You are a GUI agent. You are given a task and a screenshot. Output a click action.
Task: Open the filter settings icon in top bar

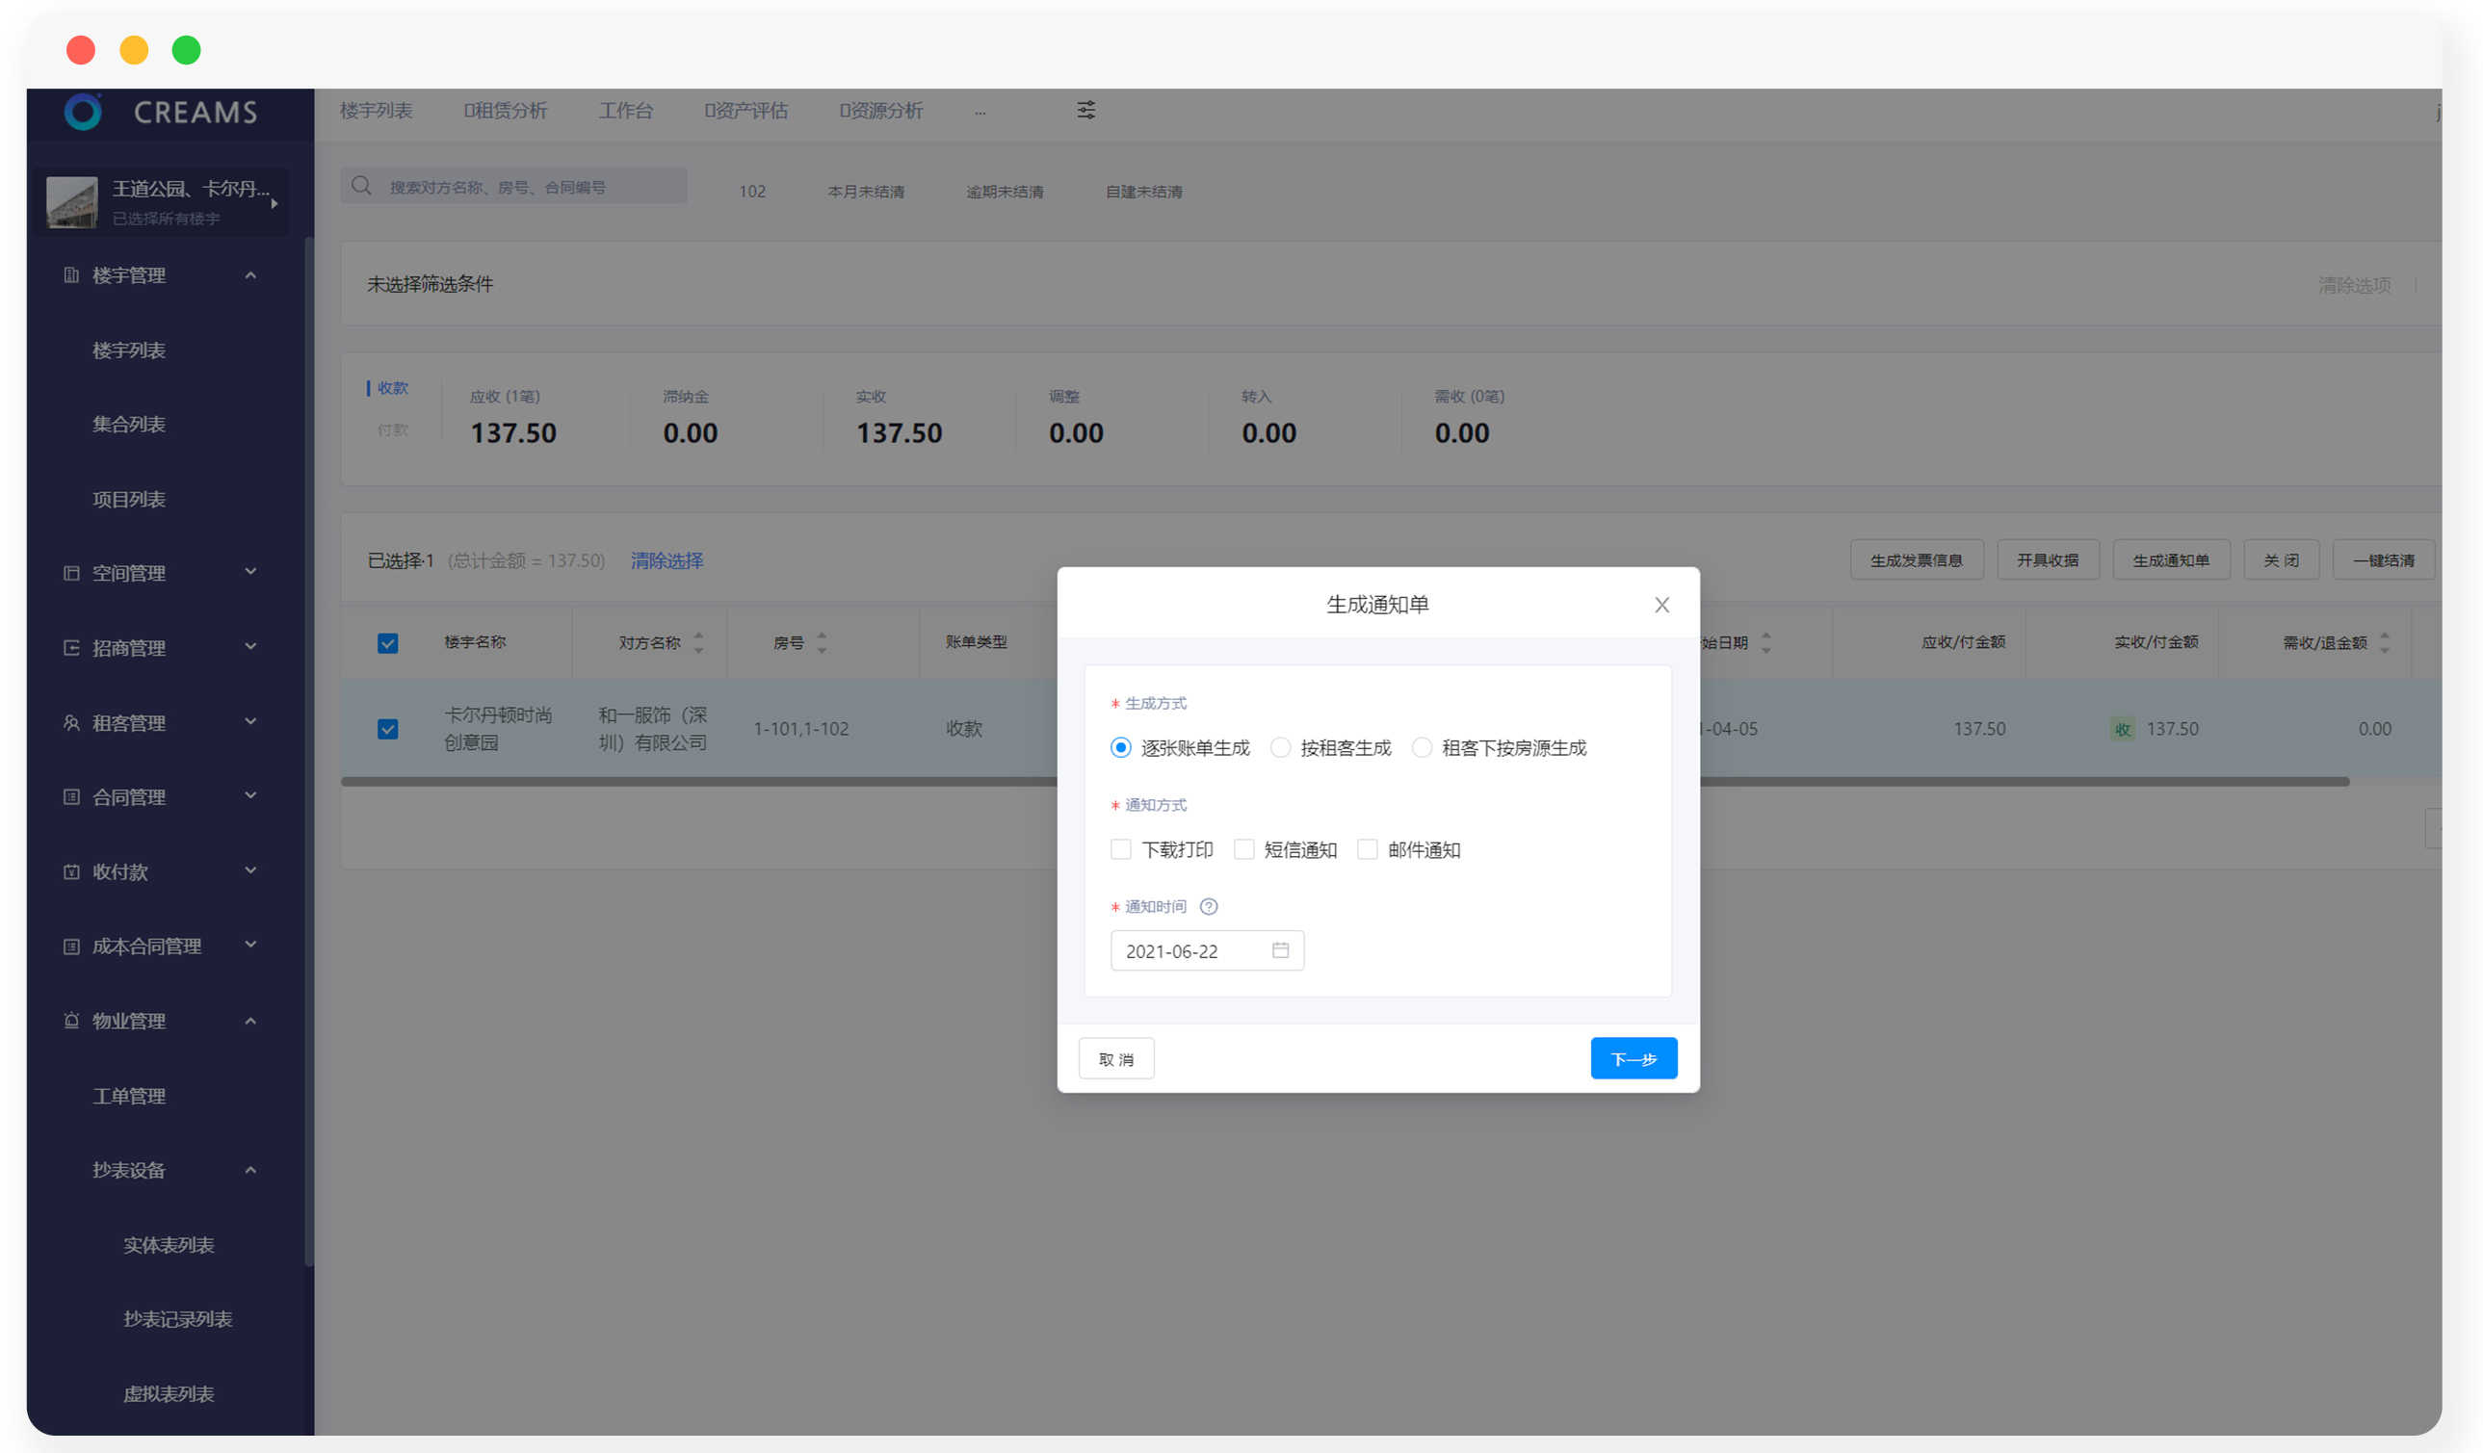coord(1085,110)
